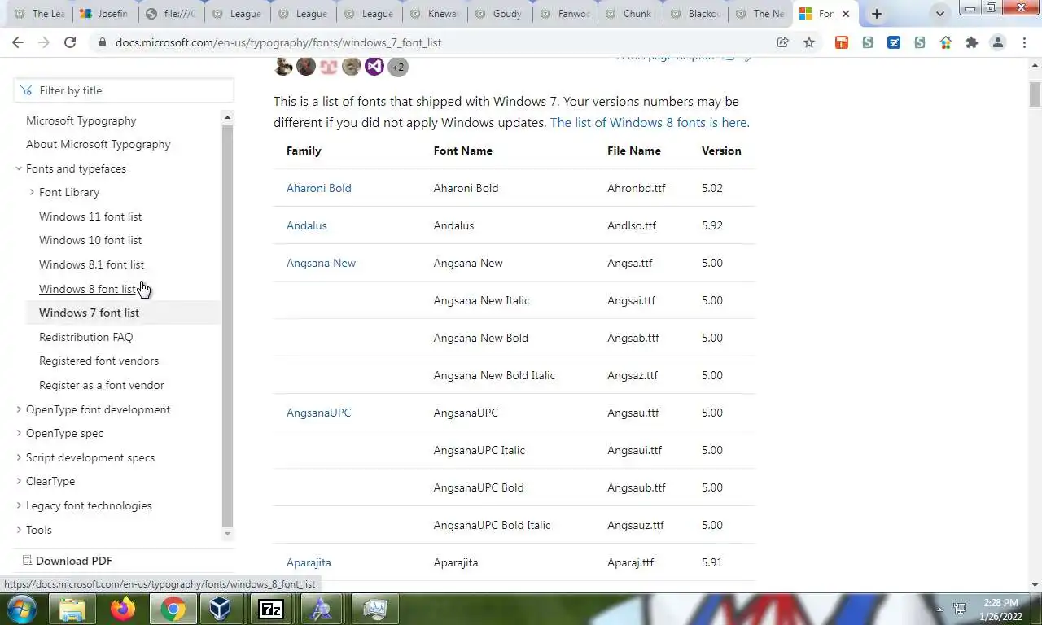Switch to the Josefin browser tab

coord(105,14)
